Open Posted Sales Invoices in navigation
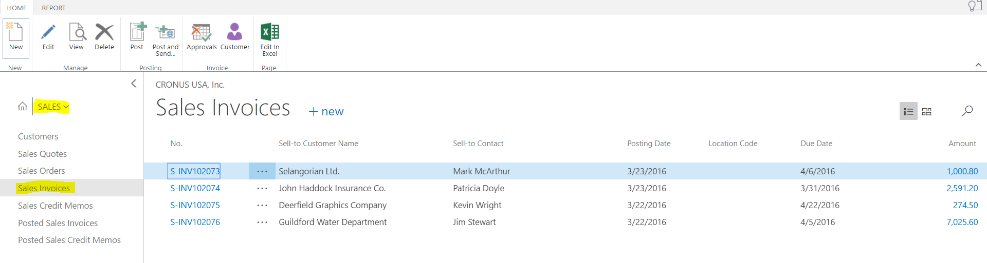This screenshot has height=263, width=987. click(58, 223)
